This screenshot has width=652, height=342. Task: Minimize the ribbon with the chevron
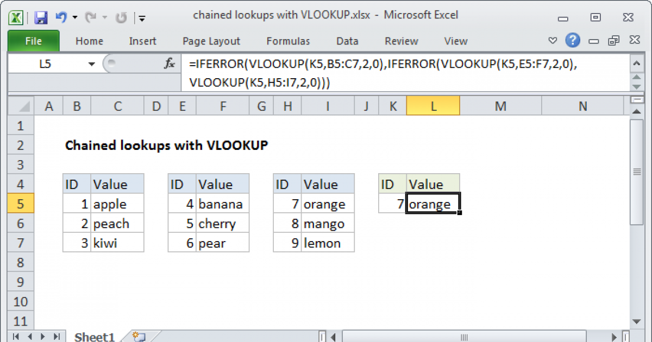click(x=553, y=41)
